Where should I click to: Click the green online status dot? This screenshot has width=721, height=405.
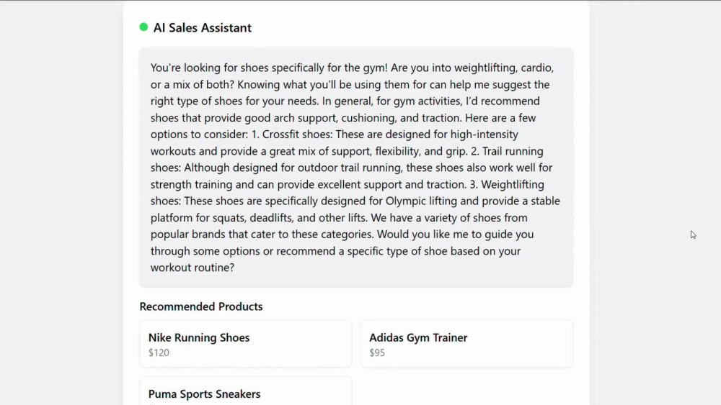coord(143,27)
